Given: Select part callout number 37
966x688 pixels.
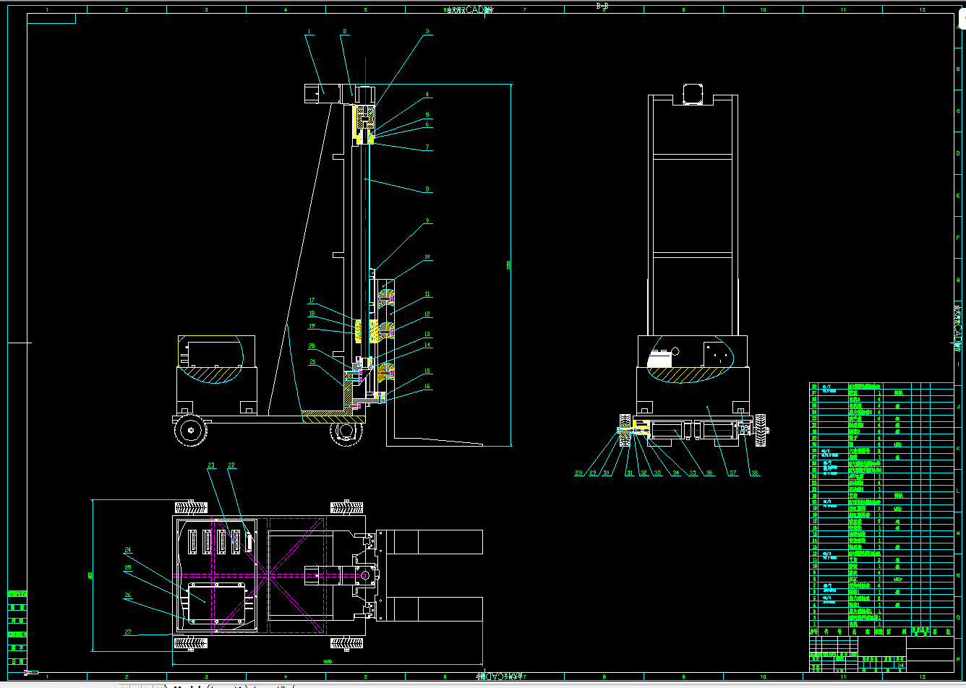Looking at the screenshot, I should coord(732,473).
